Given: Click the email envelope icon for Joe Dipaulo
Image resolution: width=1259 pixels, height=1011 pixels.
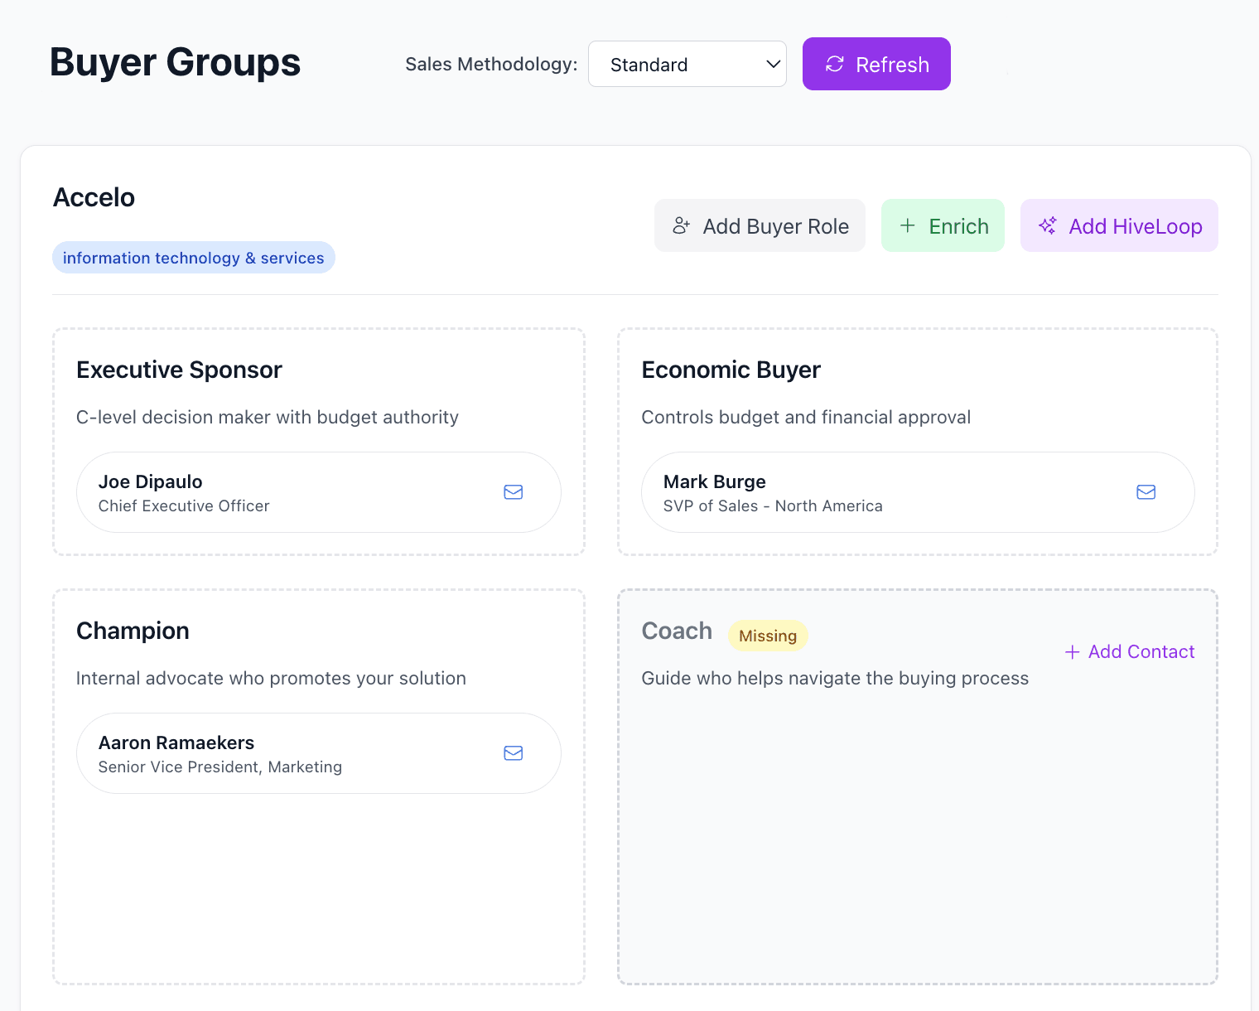Looking at the screenshot, I should point(513,491).
